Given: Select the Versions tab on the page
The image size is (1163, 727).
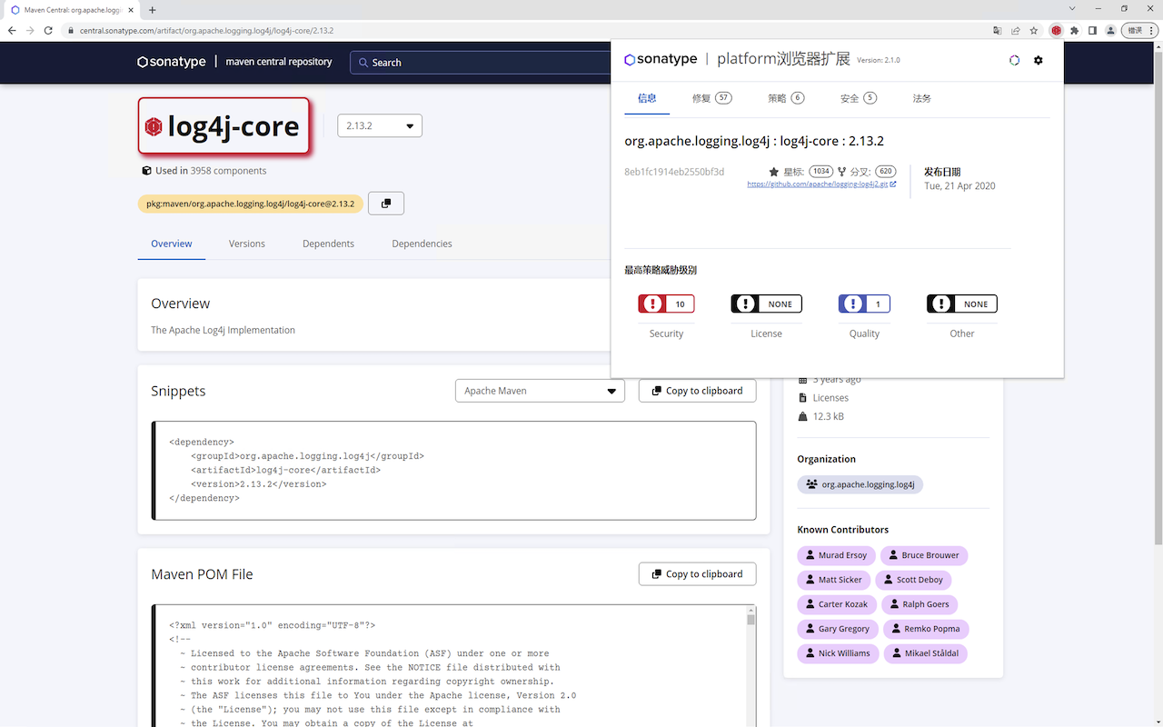Looking at the screenshot, I should pos(246,244).
